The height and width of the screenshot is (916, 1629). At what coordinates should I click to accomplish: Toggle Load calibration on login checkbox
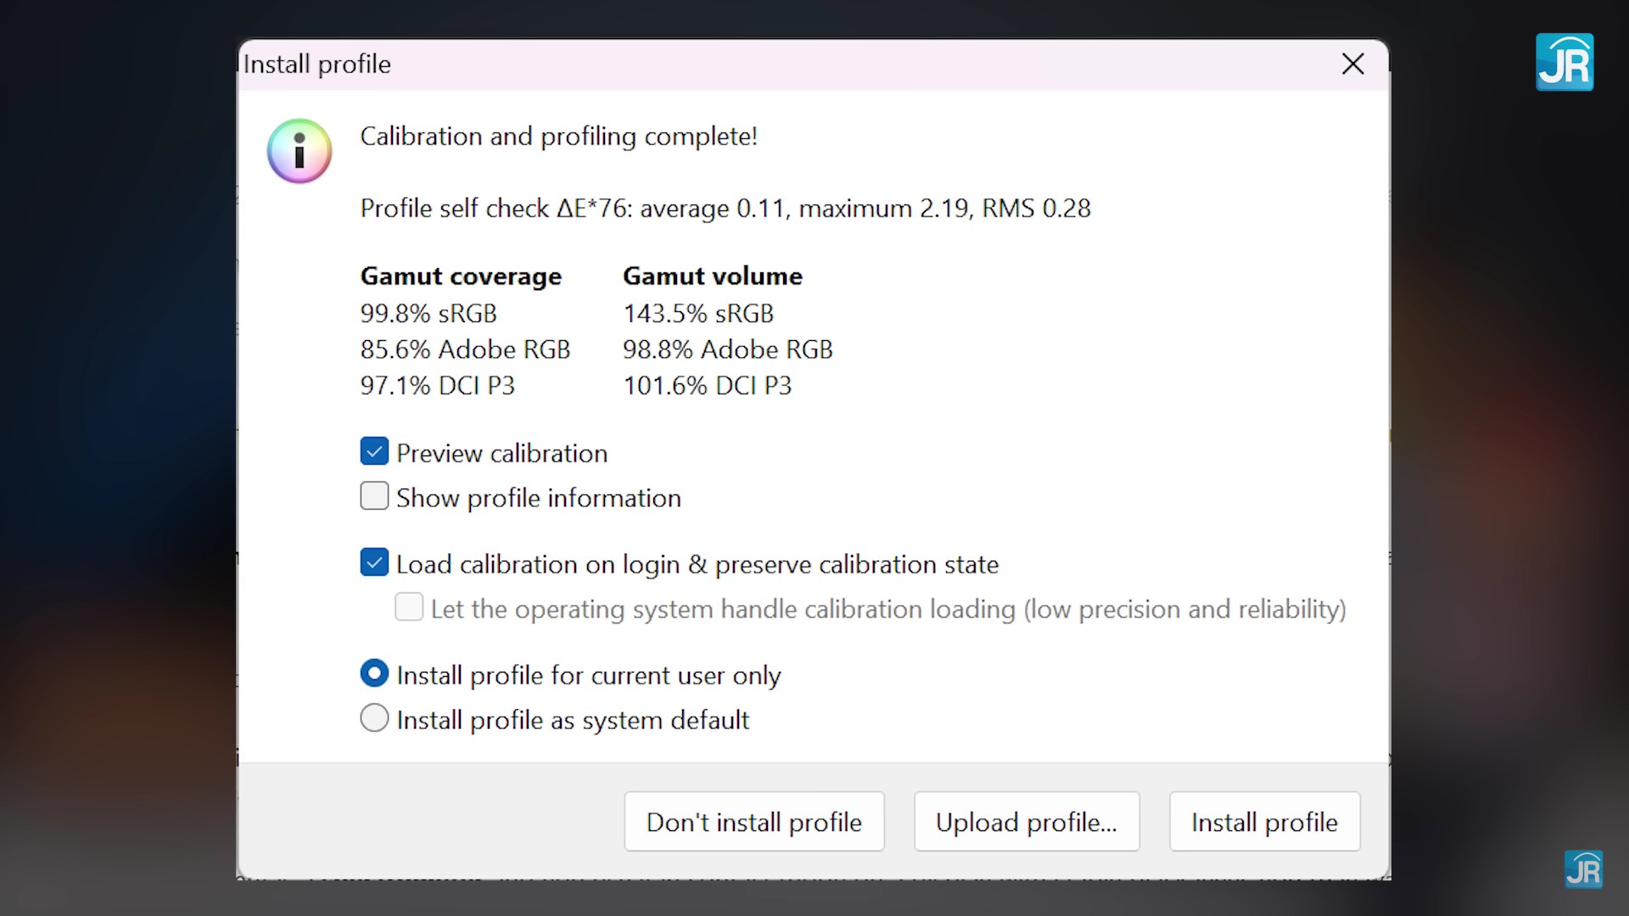click(x=374, y=563)
